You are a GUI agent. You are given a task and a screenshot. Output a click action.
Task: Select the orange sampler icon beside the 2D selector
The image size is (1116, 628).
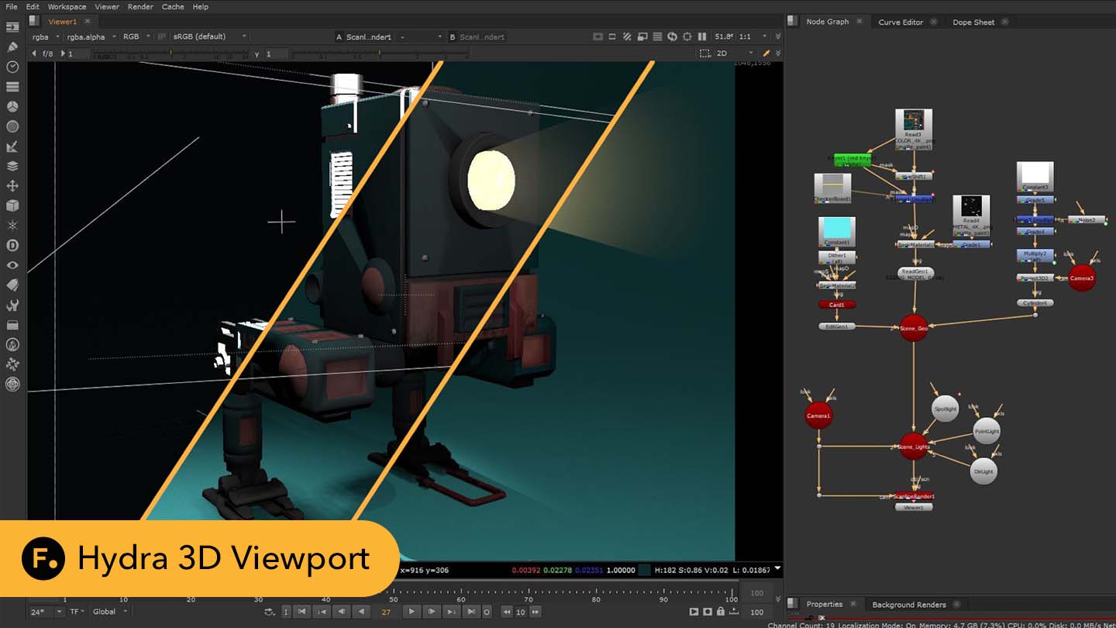pos(766,53)
